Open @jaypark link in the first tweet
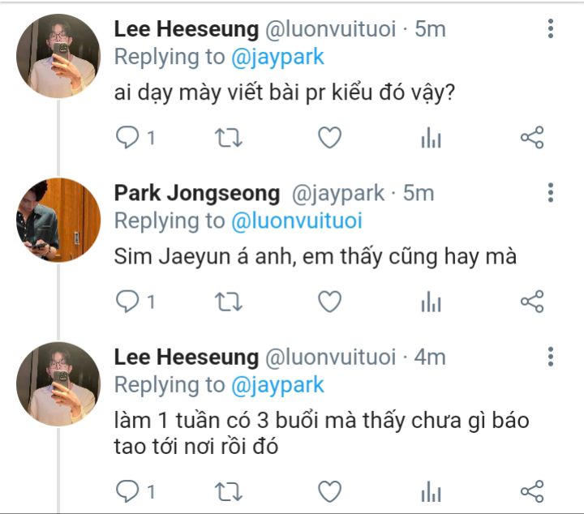Viewport: 584px width, 514px height. [x=277, y=57]
